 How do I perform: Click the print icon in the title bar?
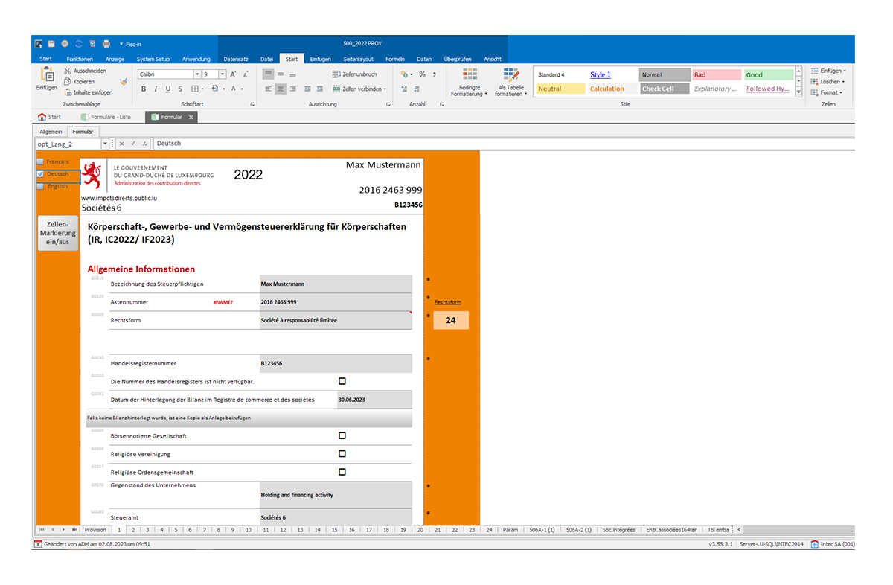[106, 44]
